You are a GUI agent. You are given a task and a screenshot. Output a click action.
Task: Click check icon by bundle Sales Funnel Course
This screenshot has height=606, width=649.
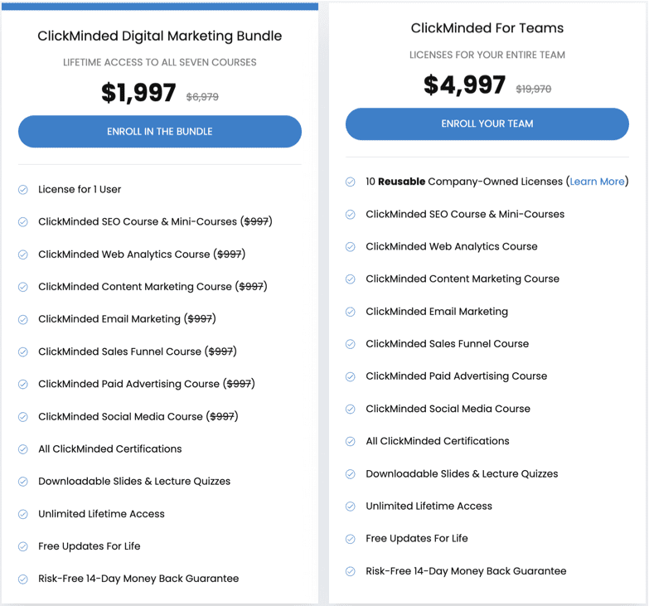click(x=23, y=351)
